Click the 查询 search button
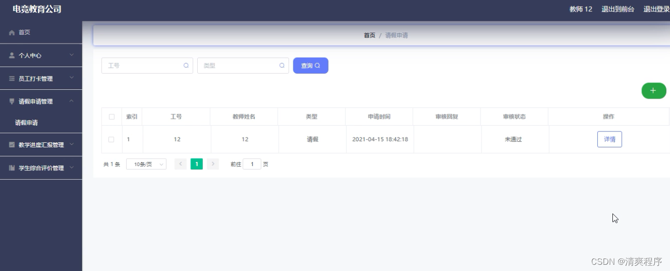 310,65
